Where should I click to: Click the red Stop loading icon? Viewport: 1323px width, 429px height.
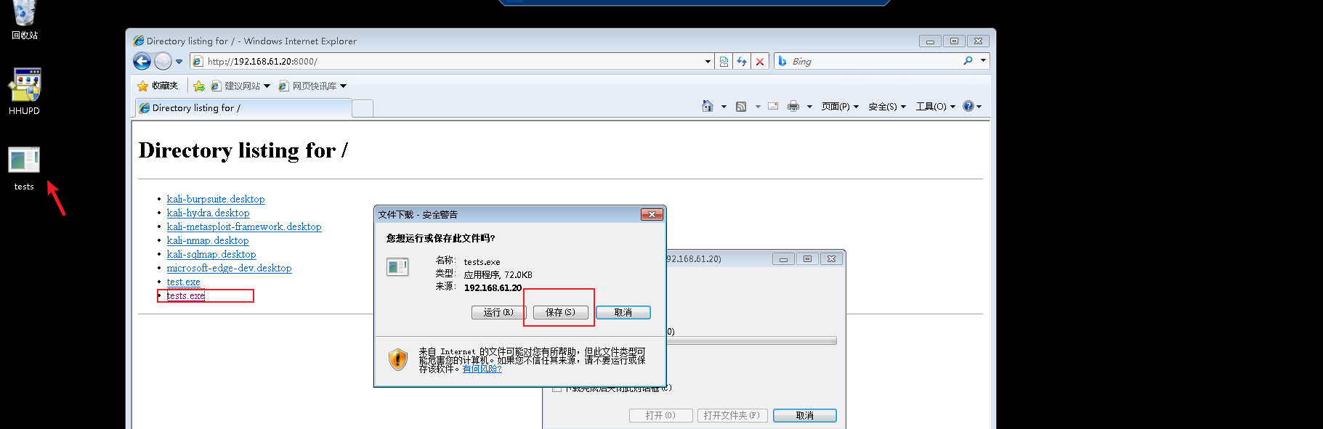point(760,62)
